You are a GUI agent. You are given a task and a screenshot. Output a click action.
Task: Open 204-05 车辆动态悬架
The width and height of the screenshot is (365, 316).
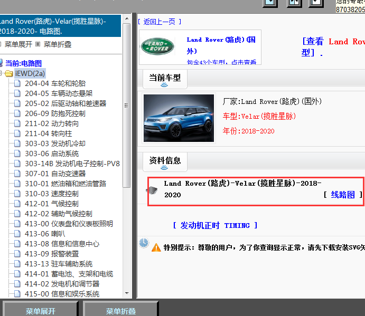[59, 93]
